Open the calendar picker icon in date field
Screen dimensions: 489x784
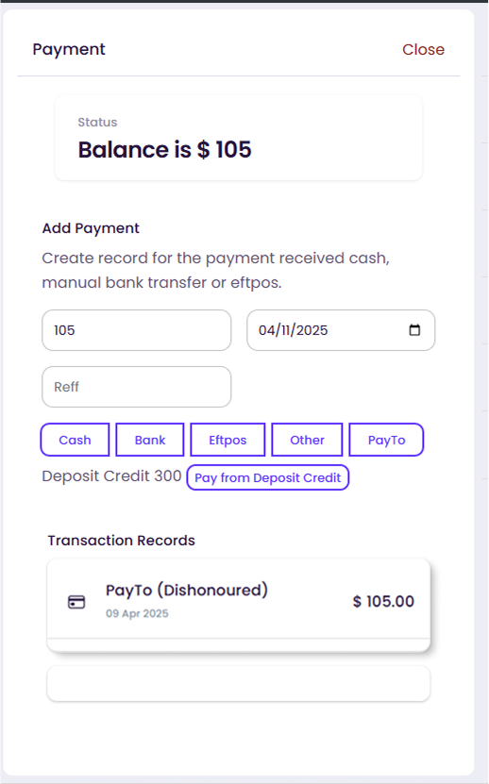point(414,330)
